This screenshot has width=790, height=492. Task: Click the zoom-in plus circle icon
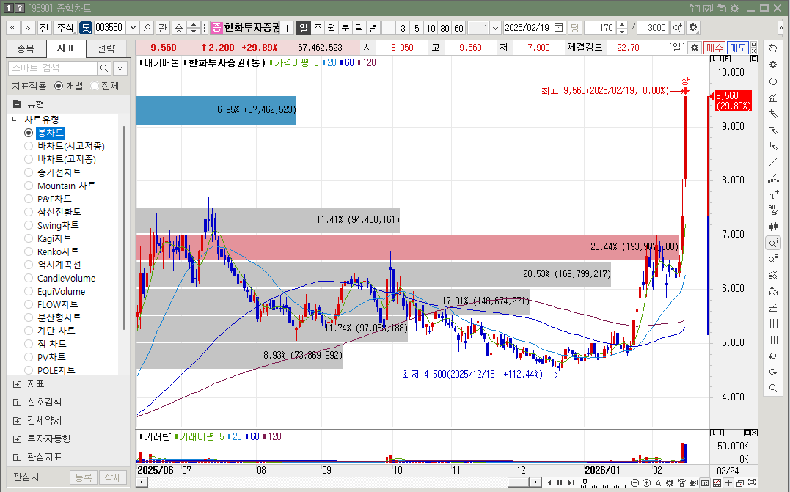pos(646,483)
